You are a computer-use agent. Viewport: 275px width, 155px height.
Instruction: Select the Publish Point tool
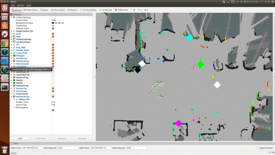(x=121, y=10)
